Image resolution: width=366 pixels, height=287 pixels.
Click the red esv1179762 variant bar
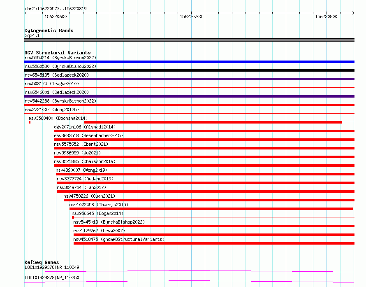click(x=214, y=235)
